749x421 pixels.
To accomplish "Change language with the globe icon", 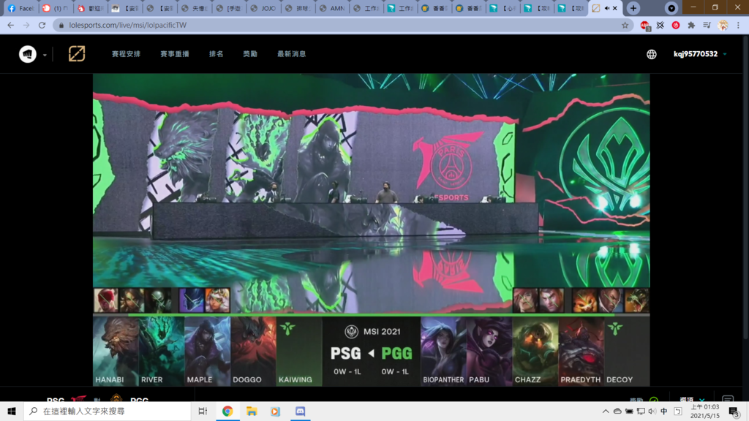I will pos(652,54).
